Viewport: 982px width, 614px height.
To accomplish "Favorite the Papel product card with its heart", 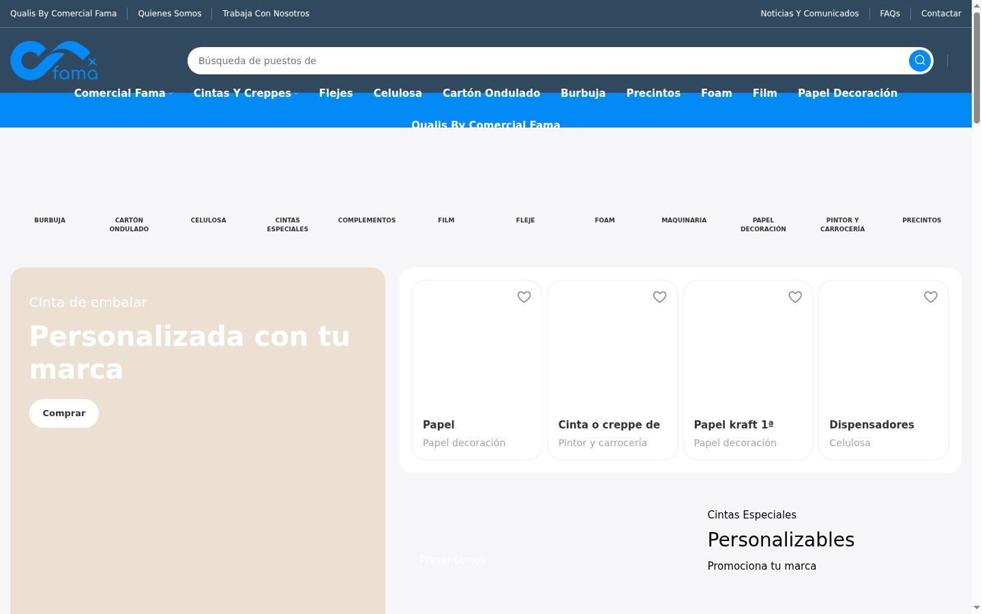I will coord(524,297).
